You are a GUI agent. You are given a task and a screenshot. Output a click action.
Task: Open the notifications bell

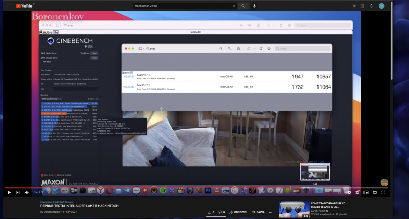point(371,6)
